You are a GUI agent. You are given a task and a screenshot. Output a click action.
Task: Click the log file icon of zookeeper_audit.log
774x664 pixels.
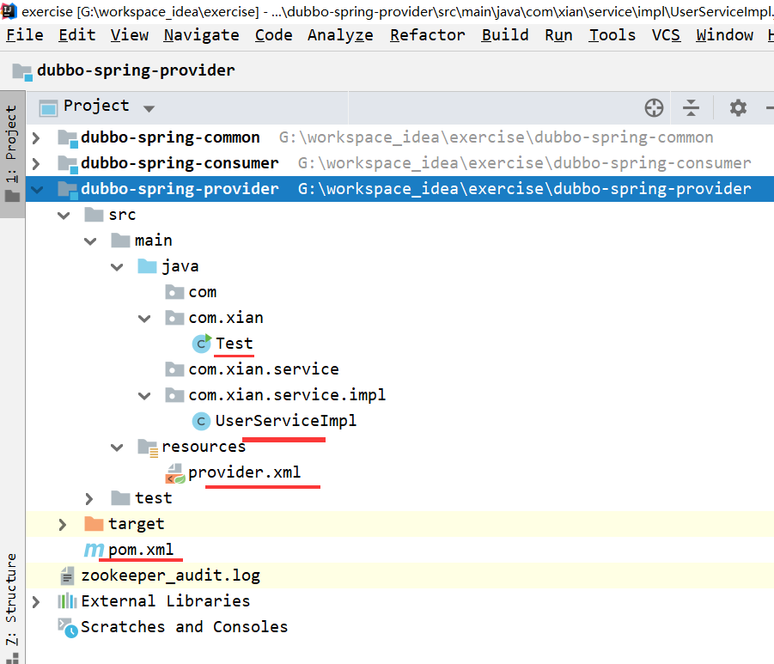click(x=67, y=576)
